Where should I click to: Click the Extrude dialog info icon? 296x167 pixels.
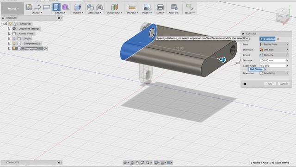pos(245,84)
